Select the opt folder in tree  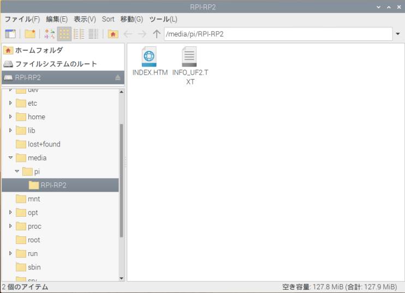[27, 212]
